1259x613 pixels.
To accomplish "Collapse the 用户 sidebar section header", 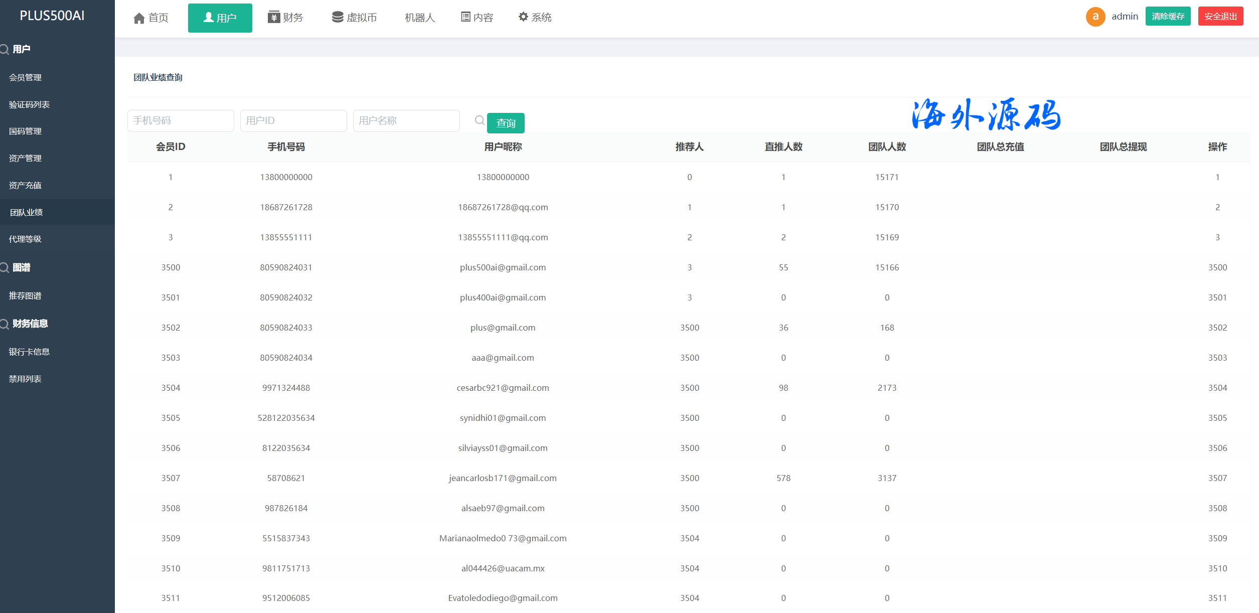I will point(22,49).
